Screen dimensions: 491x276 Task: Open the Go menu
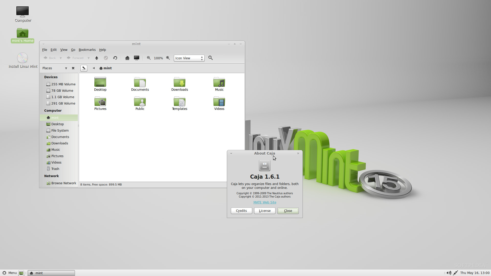[73, 50]
